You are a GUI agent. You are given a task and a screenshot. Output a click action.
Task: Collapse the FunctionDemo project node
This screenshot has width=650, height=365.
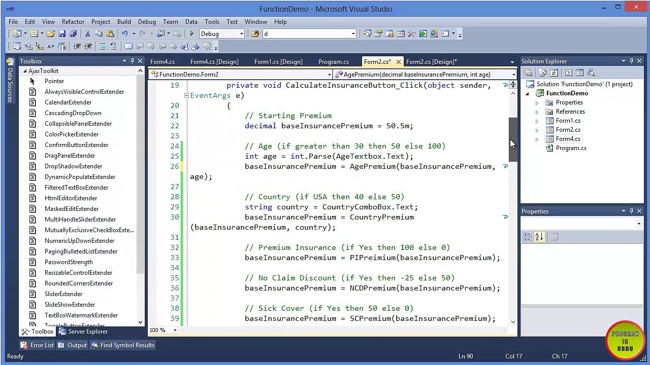pyautogui.click(x=527, y=93)
